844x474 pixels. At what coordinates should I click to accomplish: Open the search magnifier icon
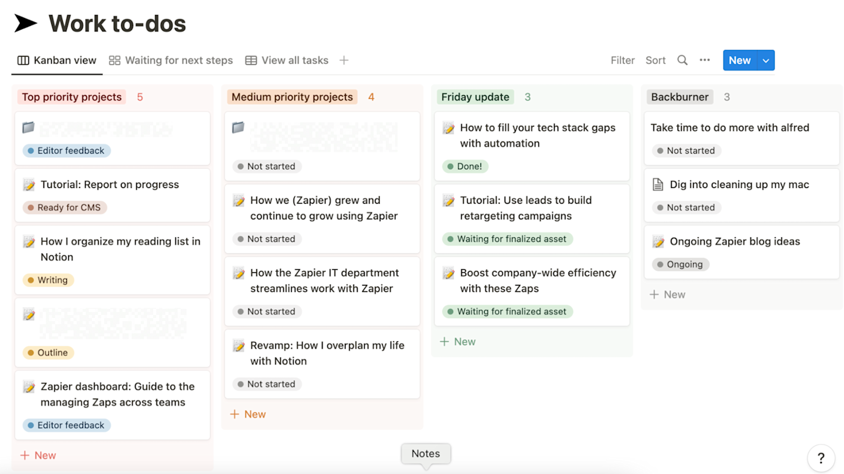(682, 60)
